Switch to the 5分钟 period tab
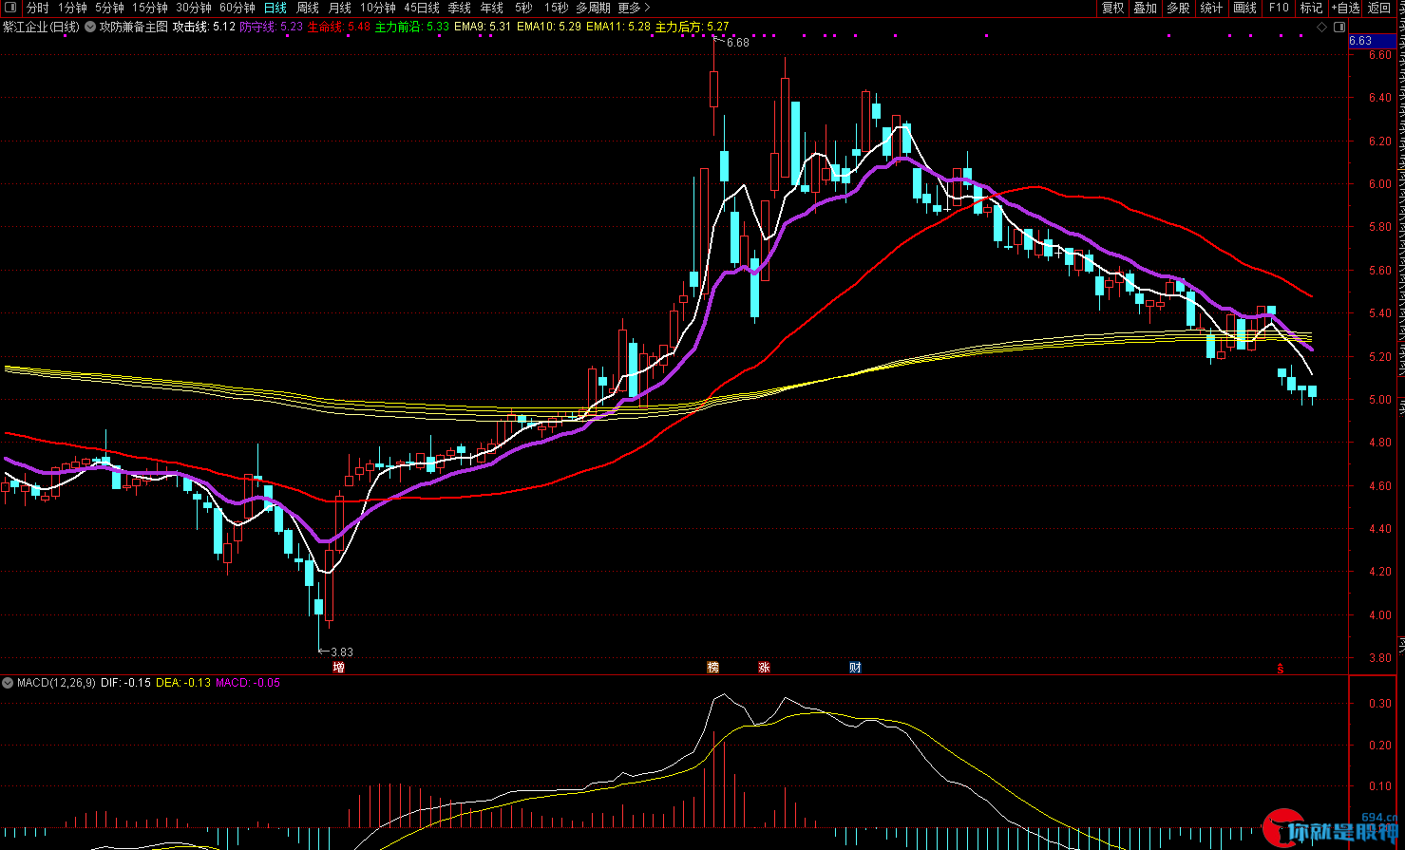 (109, 8)
